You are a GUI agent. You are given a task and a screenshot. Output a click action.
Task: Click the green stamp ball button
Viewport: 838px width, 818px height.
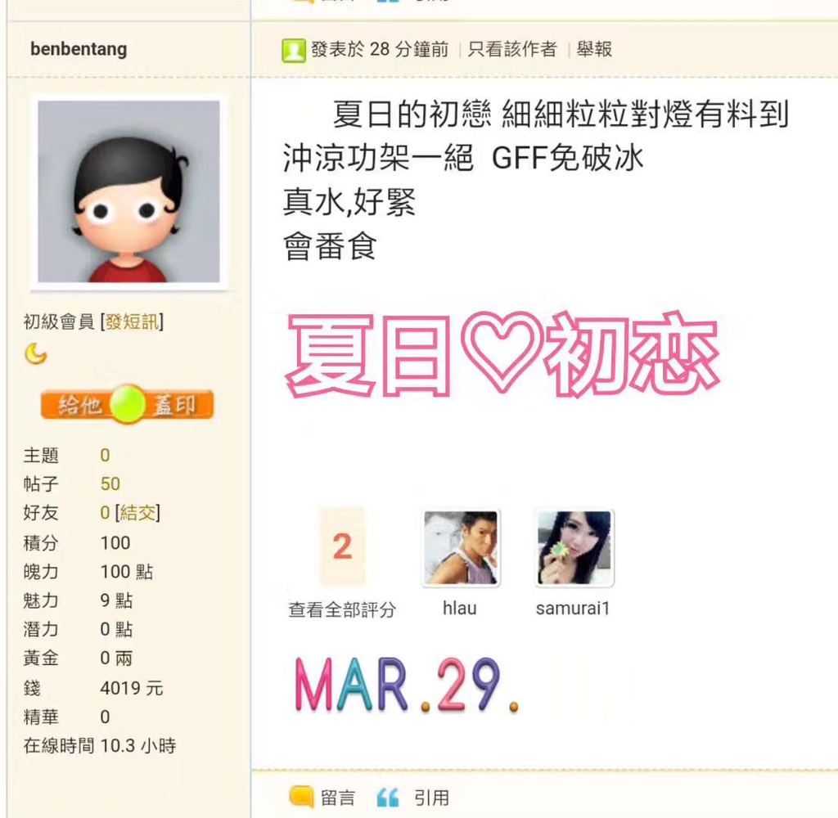(x=127, y=404)
